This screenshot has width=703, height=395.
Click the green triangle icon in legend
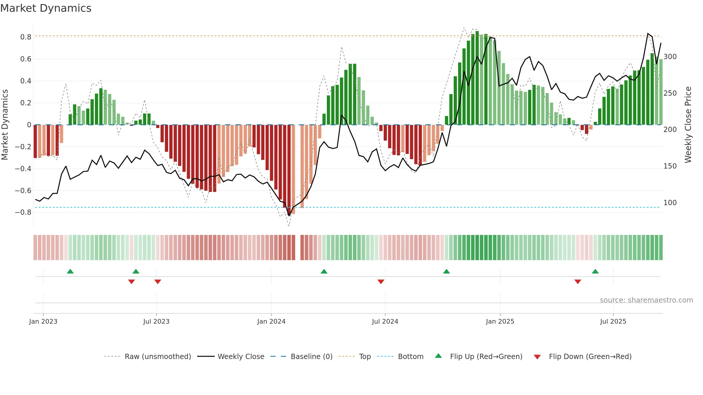(x=438, y=356)
